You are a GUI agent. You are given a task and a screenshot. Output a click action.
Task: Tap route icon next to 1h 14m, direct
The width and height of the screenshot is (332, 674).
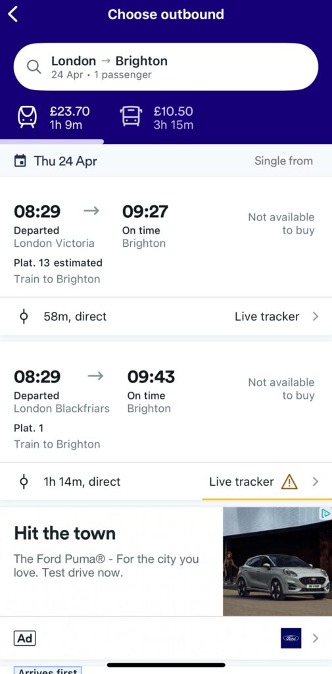(x=24, y=481)
